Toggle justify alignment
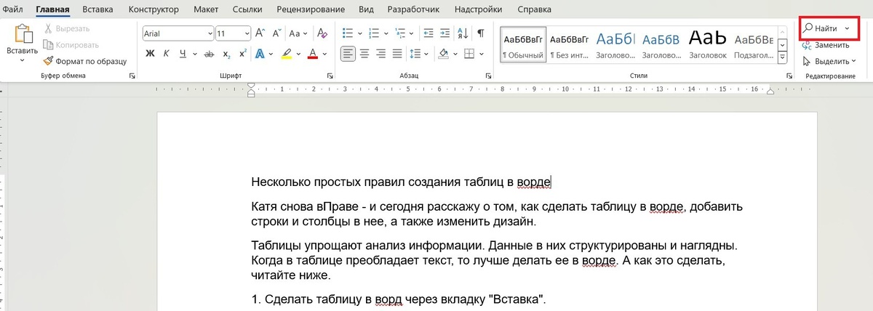Screen dimensions: 873x311 397,54
